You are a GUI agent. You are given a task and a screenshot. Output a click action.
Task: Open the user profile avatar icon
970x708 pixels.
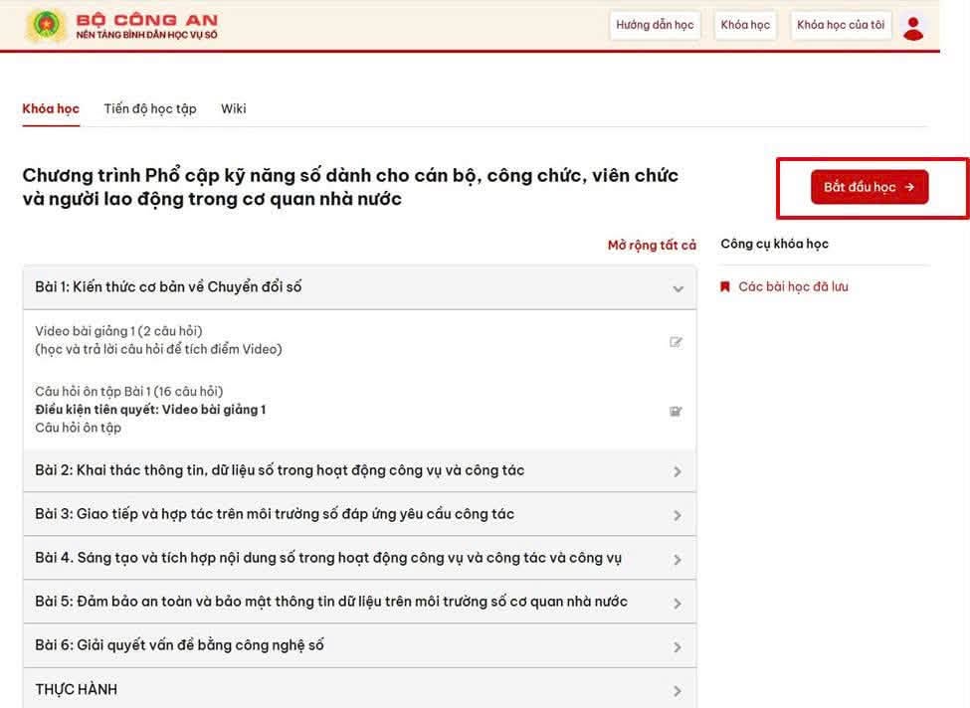click(913, 28)
